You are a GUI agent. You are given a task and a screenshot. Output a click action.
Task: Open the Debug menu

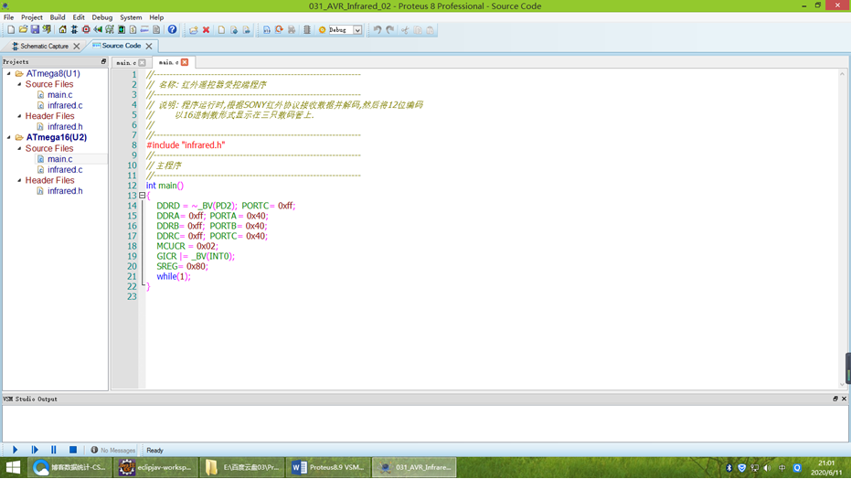click(x=101, y=17)
